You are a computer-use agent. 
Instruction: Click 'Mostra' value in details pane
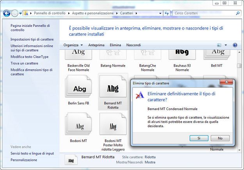(x=150, y=162)
